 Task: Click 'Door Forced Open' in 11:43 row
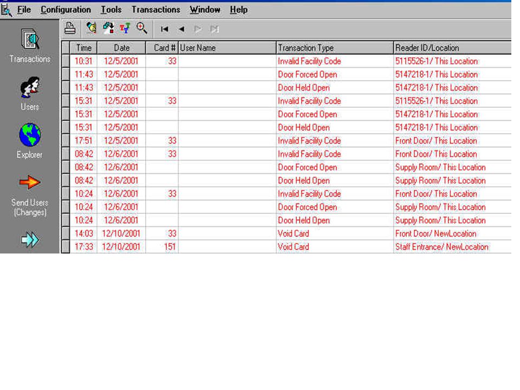308,74
